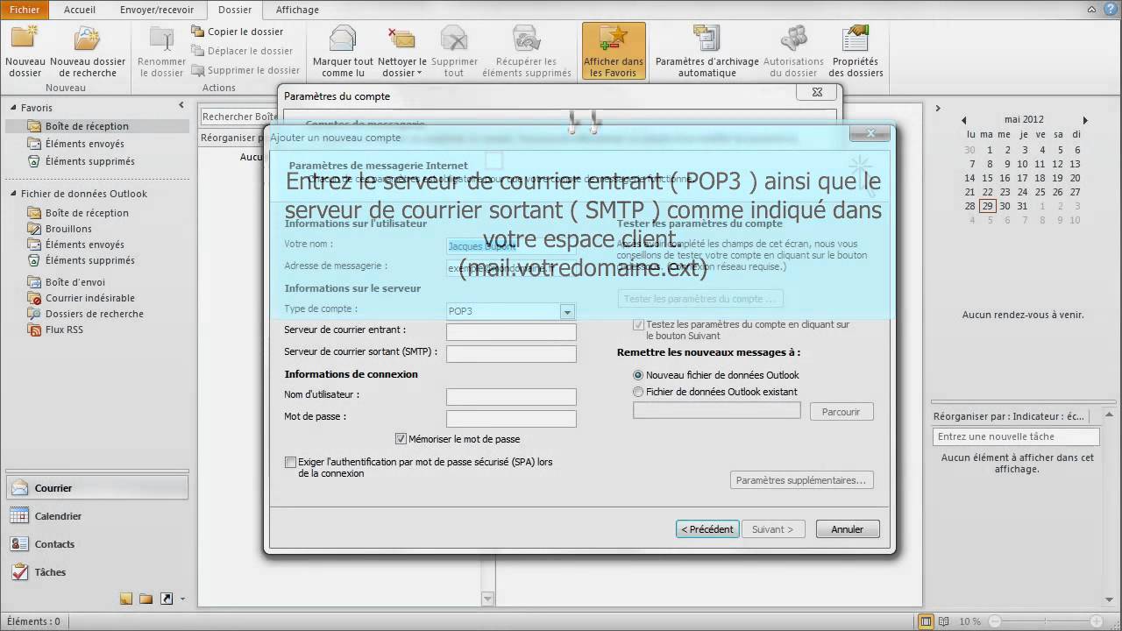Open Outlook help question mark icon
Image resolution: width=1122 pixels, height=631 pixels.
coord(1111,10)
